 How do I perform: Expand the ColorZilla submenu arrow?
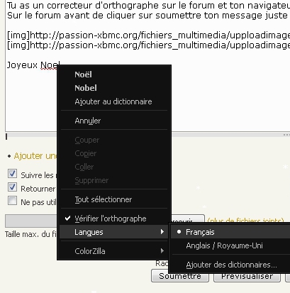coord(162,251)
